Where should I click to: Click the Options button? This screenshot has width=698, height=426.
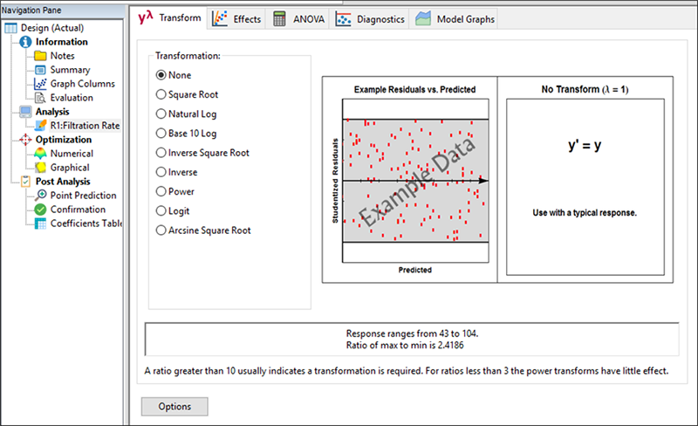pos(174,407)
